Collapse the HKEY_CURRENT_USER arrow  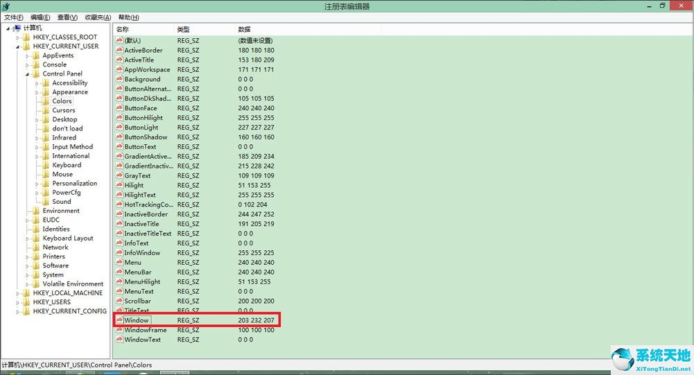pyautogui.click(x=18, y=47)
